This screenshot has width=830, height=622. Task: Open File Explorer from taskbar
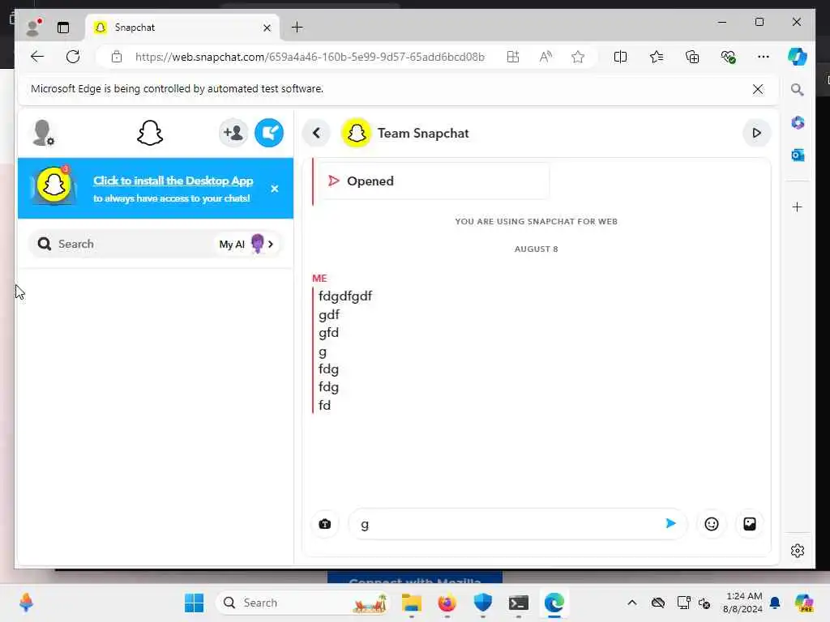click(x=411, y=603)
